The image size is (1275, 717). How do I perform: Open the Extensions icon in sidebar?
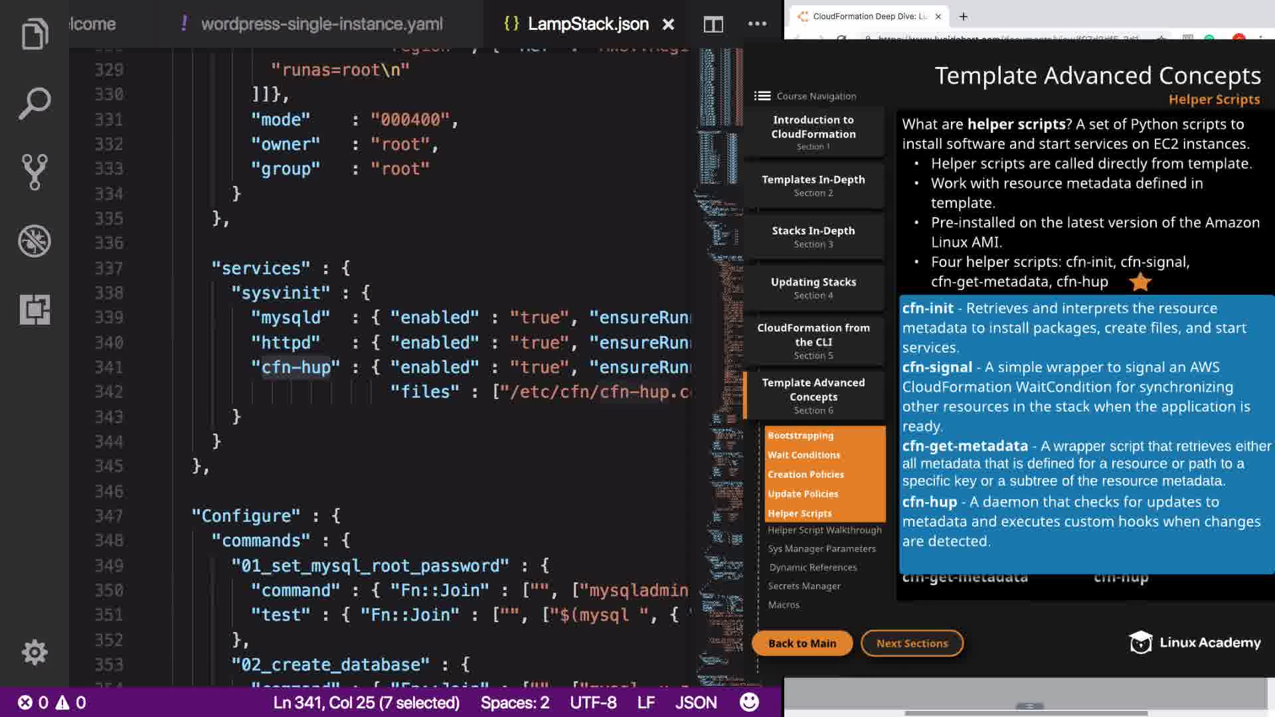pos(35,309)
